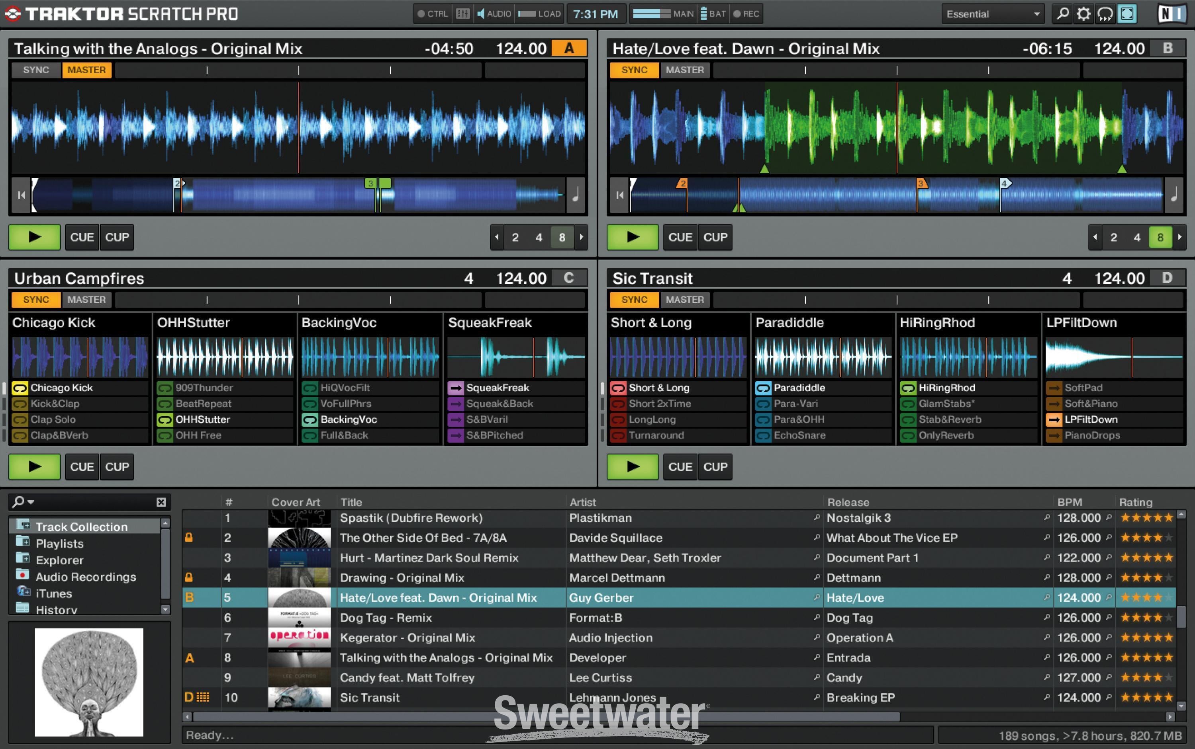Toggle MASTER on Deck D
This screenshot has width=1195, height=749.
[685, 300]
